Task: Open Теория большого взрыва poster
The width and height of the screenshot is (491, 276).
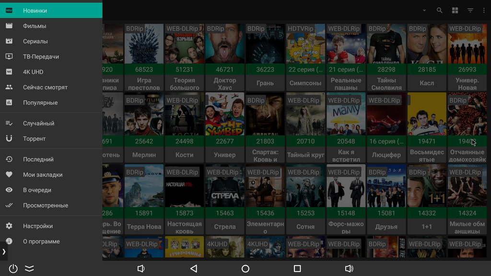Action: [x=185, y=44]
